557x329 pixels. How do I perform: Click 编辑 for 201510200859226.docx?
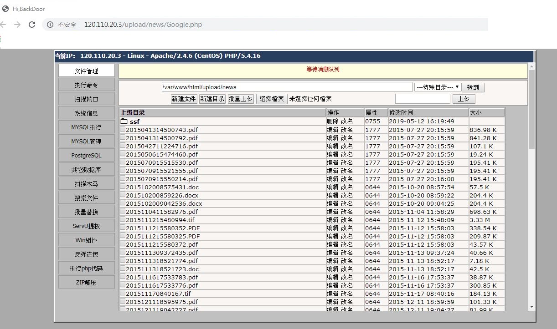[333, 195]
